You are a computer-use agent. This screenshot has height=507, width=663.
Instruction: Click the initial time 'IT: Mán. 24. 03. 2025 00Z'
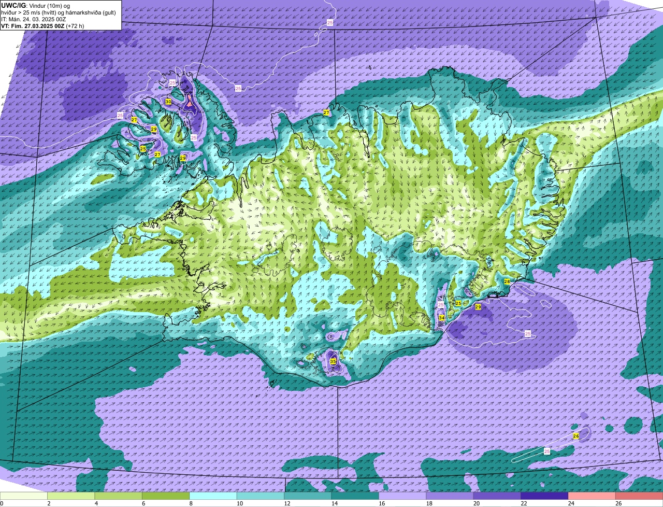coord(34,19)
